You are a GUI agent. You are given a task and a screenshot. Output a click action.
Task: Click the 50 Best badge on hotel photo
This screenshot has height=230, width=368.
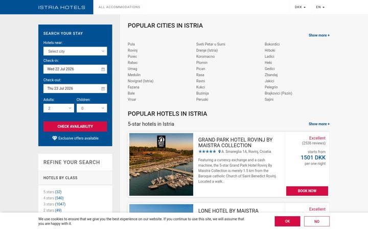[161, 142]
